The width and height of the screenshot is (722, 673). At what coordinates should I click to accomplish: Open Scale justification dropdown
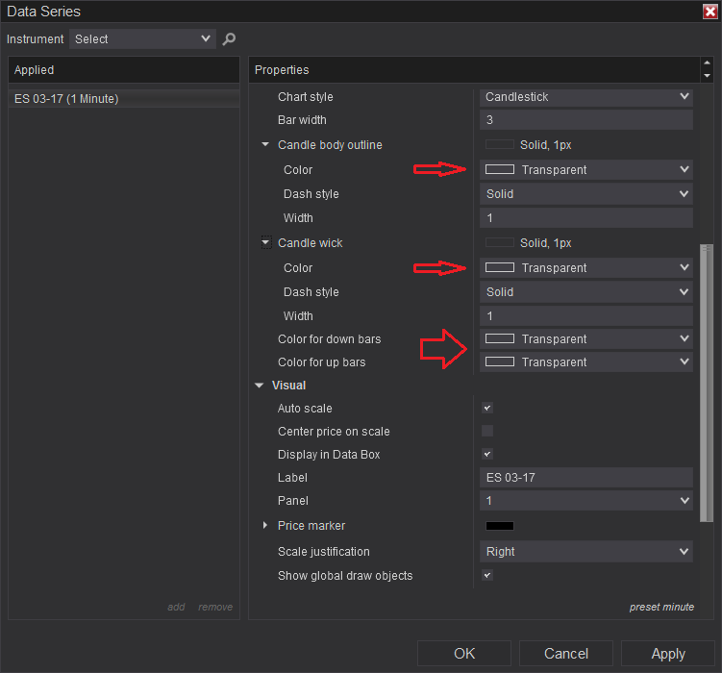coord(586,552)
